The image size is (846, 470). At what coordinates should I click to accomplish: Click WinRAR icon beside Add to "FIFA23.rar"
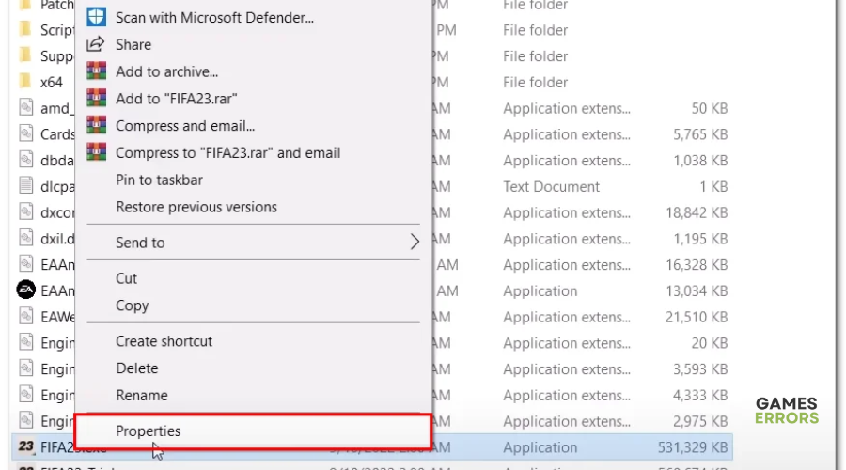pos(96,98)
